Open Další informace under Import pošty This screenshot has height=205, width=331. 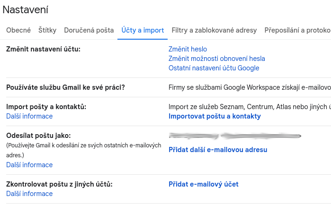(29, 116)
